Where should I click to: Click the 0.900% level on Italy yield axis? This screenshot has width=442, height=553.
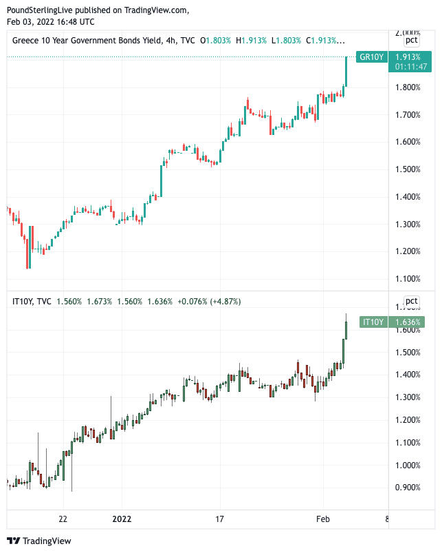pos(408,488)
